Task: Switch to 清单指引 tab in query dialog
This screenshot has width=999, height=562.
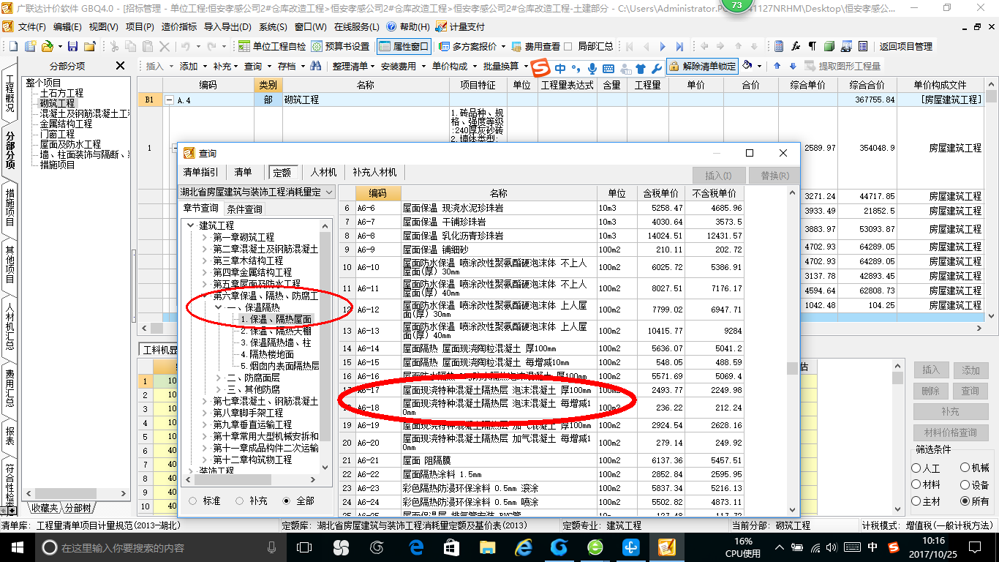Action: click(x=200, y=173)
